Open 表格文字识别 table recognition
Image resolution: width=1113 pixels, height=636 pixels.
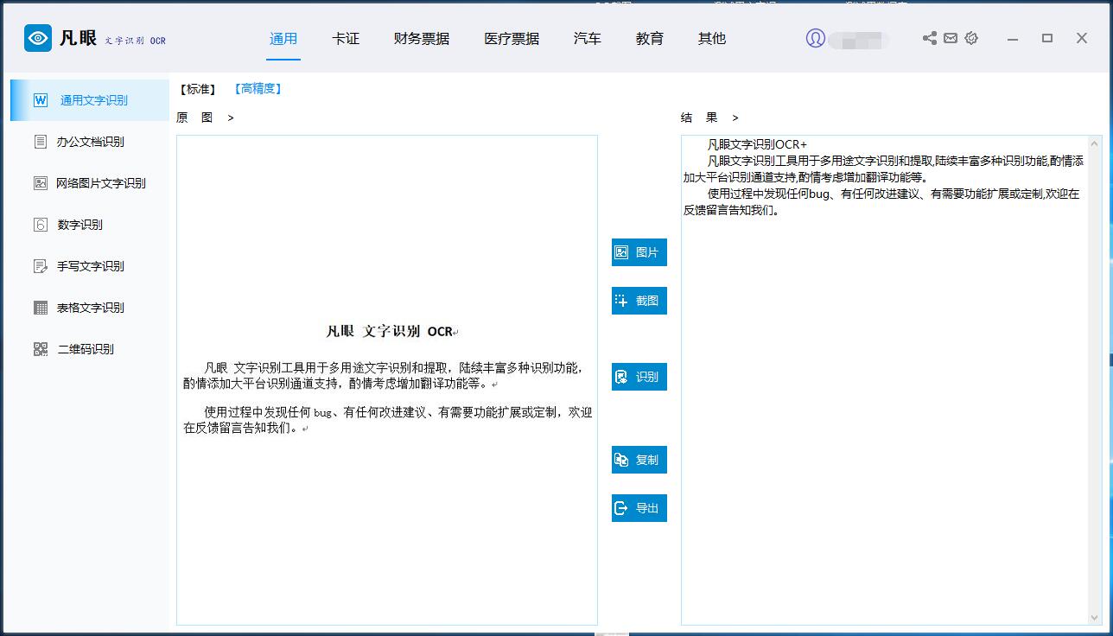(90, 308)
